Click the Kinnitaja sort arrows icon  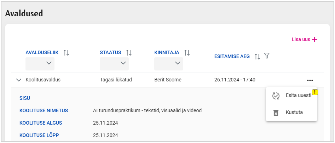pyautogui.click(x=187, y=53)
